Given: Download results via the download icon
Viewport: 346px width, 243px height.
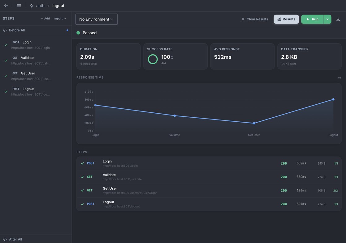Looking at the screenshot, I should pyautogui.click(x=338, y=19).
